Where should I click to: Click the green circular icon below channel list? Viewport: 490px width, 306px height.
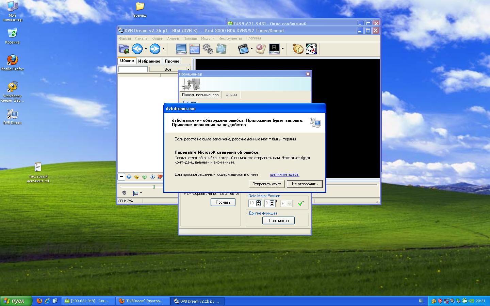[x=145, y=177]
